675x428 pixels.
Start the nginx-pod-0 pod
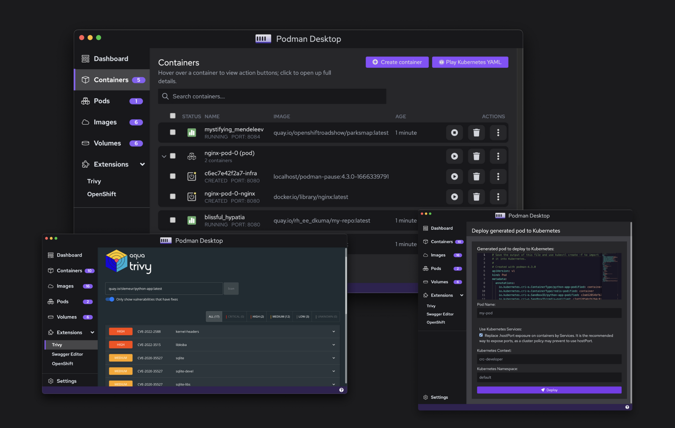pos(454,156)
